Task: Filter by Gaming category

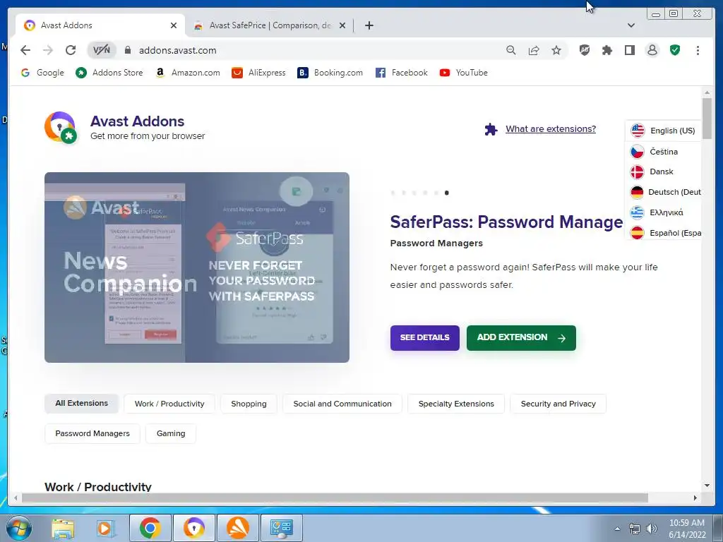Action: point(171,434)
